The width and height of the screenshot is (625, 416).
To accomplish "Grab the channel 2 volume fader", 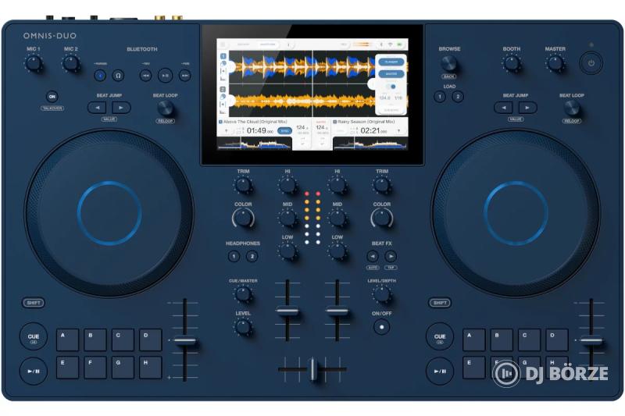I will (337, 311).
